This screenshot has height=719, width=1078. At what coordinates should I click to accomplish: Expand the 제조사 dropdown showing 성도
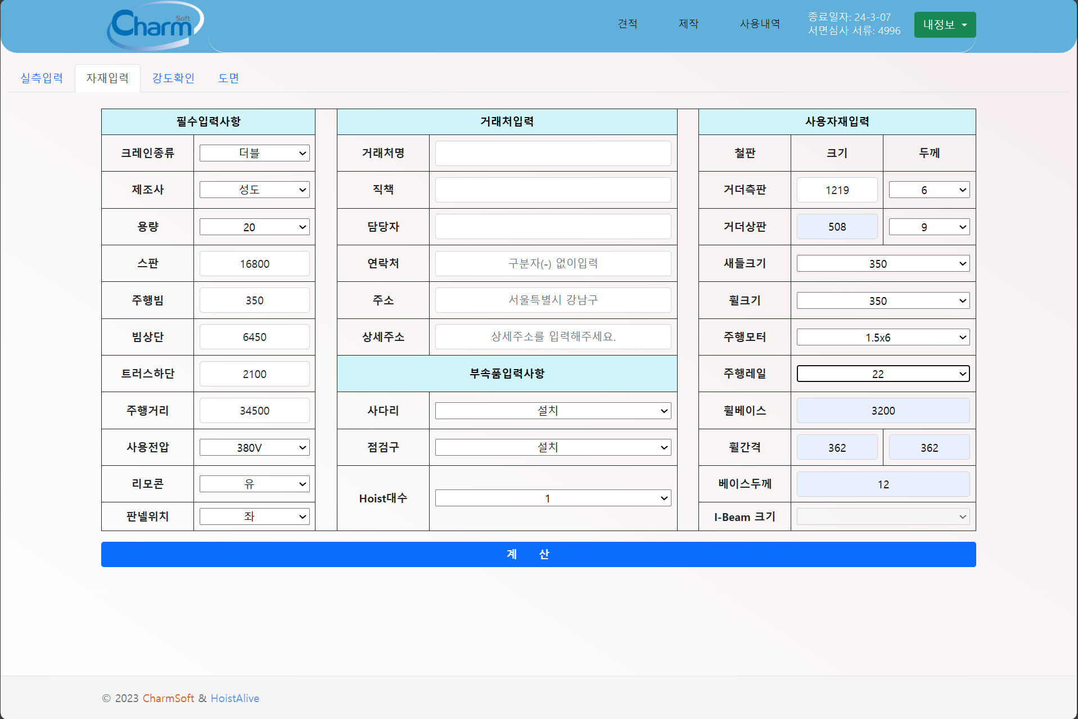pos(254,190)
